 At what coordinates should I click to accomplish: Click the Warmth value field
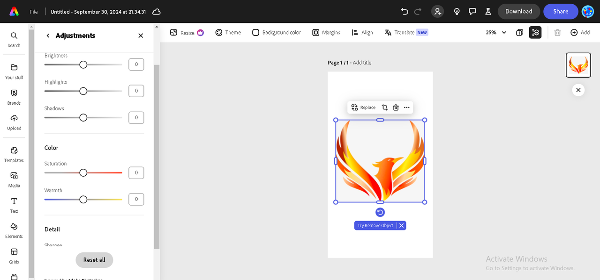pos(136,199)
